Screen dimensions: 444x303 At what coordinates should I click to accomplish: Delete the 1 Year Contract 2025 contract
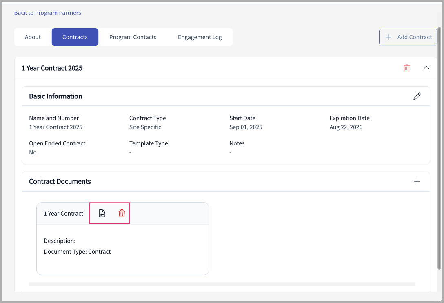406,68
